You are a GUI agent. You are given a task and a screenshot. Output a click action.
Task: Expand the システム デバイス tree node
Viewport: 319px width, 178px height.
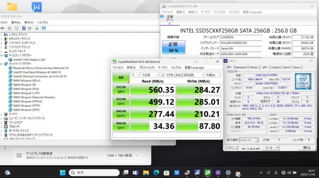(2, 35)
